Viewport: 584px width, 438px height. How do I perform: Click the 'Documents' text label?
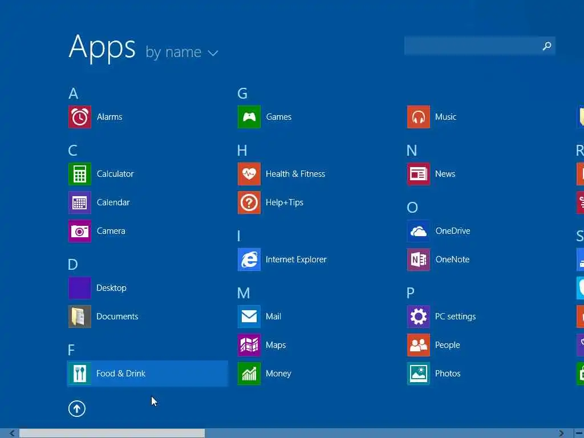point(117,317)
